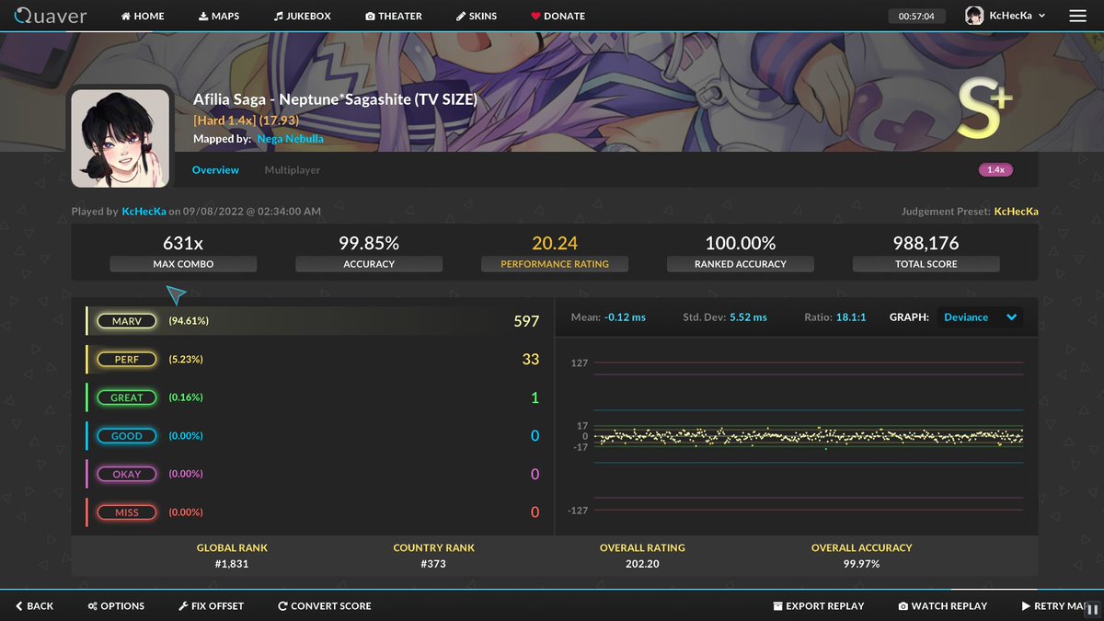Viewport: 1104px width, 621px height.
Task: Click mapper name Nega Nebulla
Action: coord(290,139)
